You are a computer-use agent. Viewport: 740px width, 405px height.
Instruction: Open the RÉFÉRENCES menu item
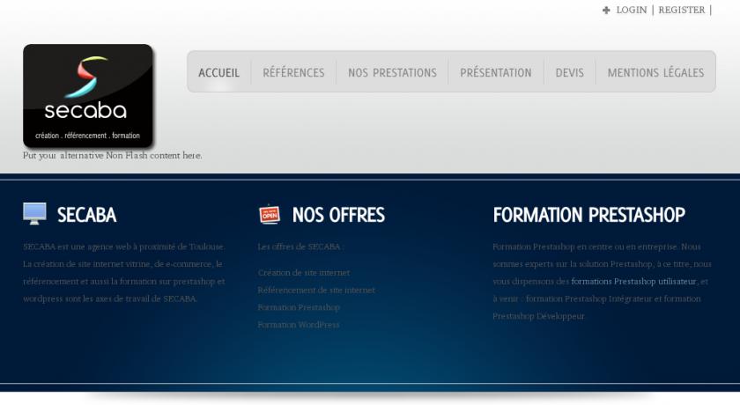point(293,72)
